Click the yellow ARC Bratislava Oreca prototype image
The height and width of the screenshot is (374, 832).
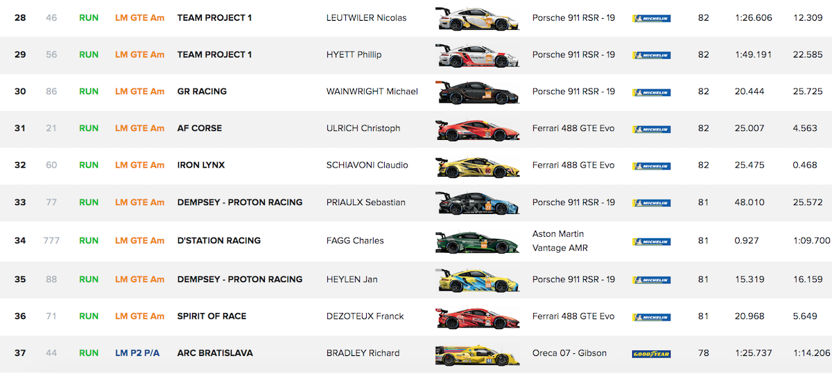tap(477, 355)
